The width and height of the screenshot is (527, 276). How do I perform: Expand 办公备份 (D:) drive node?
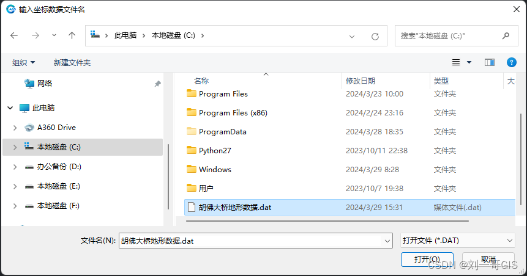[15, 167]
